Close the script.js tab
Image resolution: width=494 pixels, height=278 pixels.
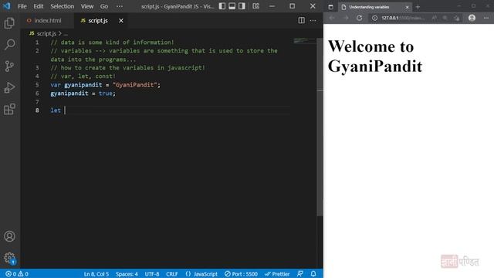point(121,21)
